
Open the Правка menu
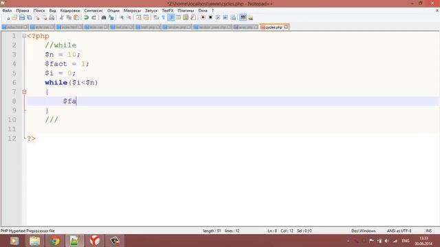(x=23, y=10)
